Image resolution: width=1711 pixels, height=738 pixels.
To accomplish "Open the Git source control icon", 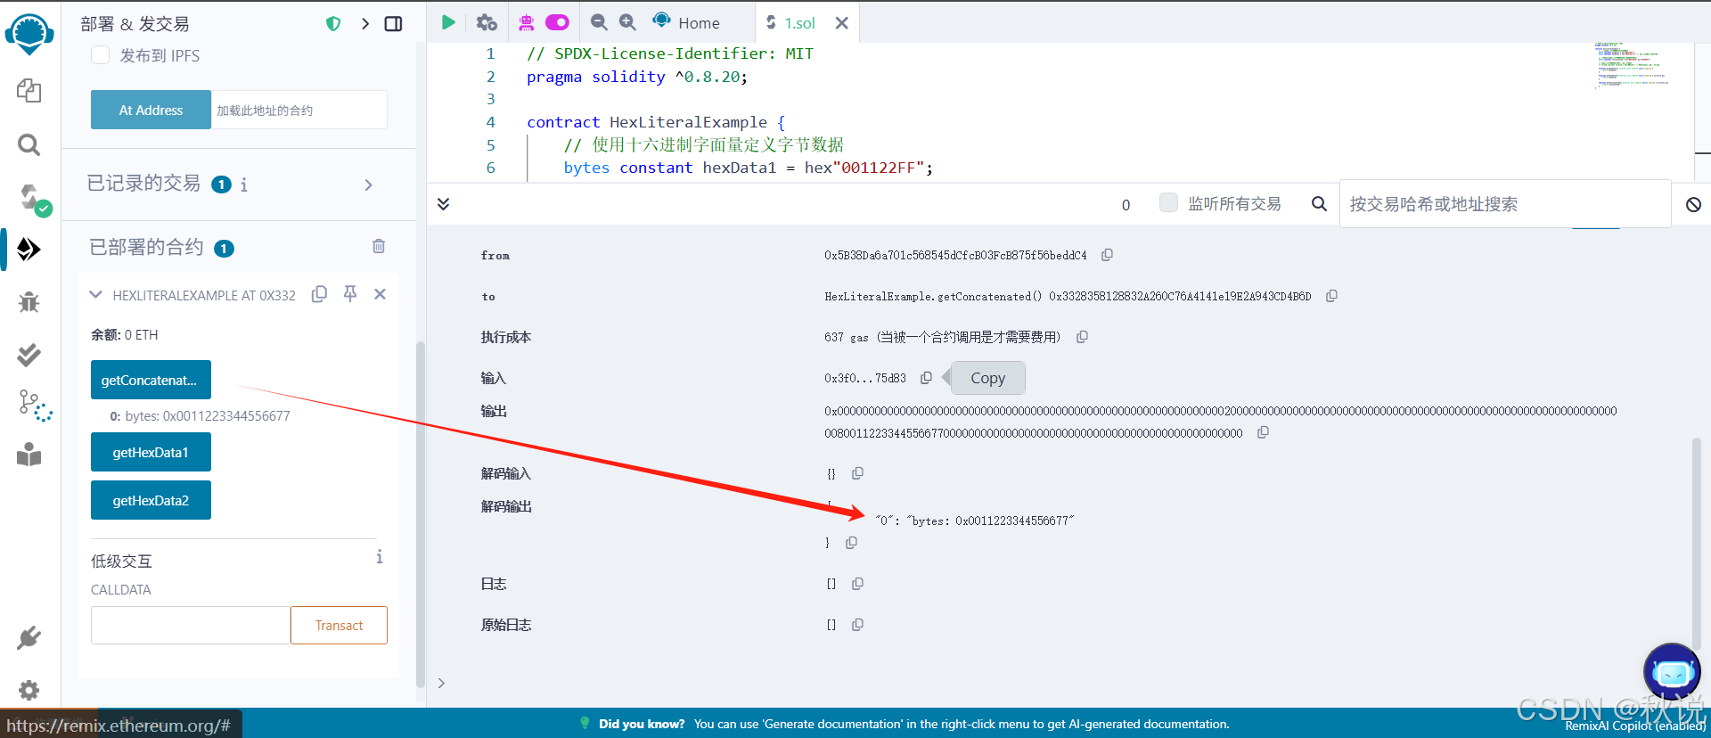I will (x=34, y=406).
